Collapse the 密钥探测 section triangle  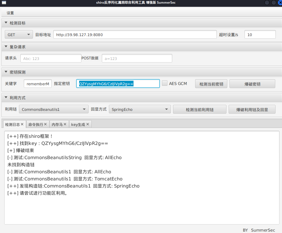tap(6, 72)
